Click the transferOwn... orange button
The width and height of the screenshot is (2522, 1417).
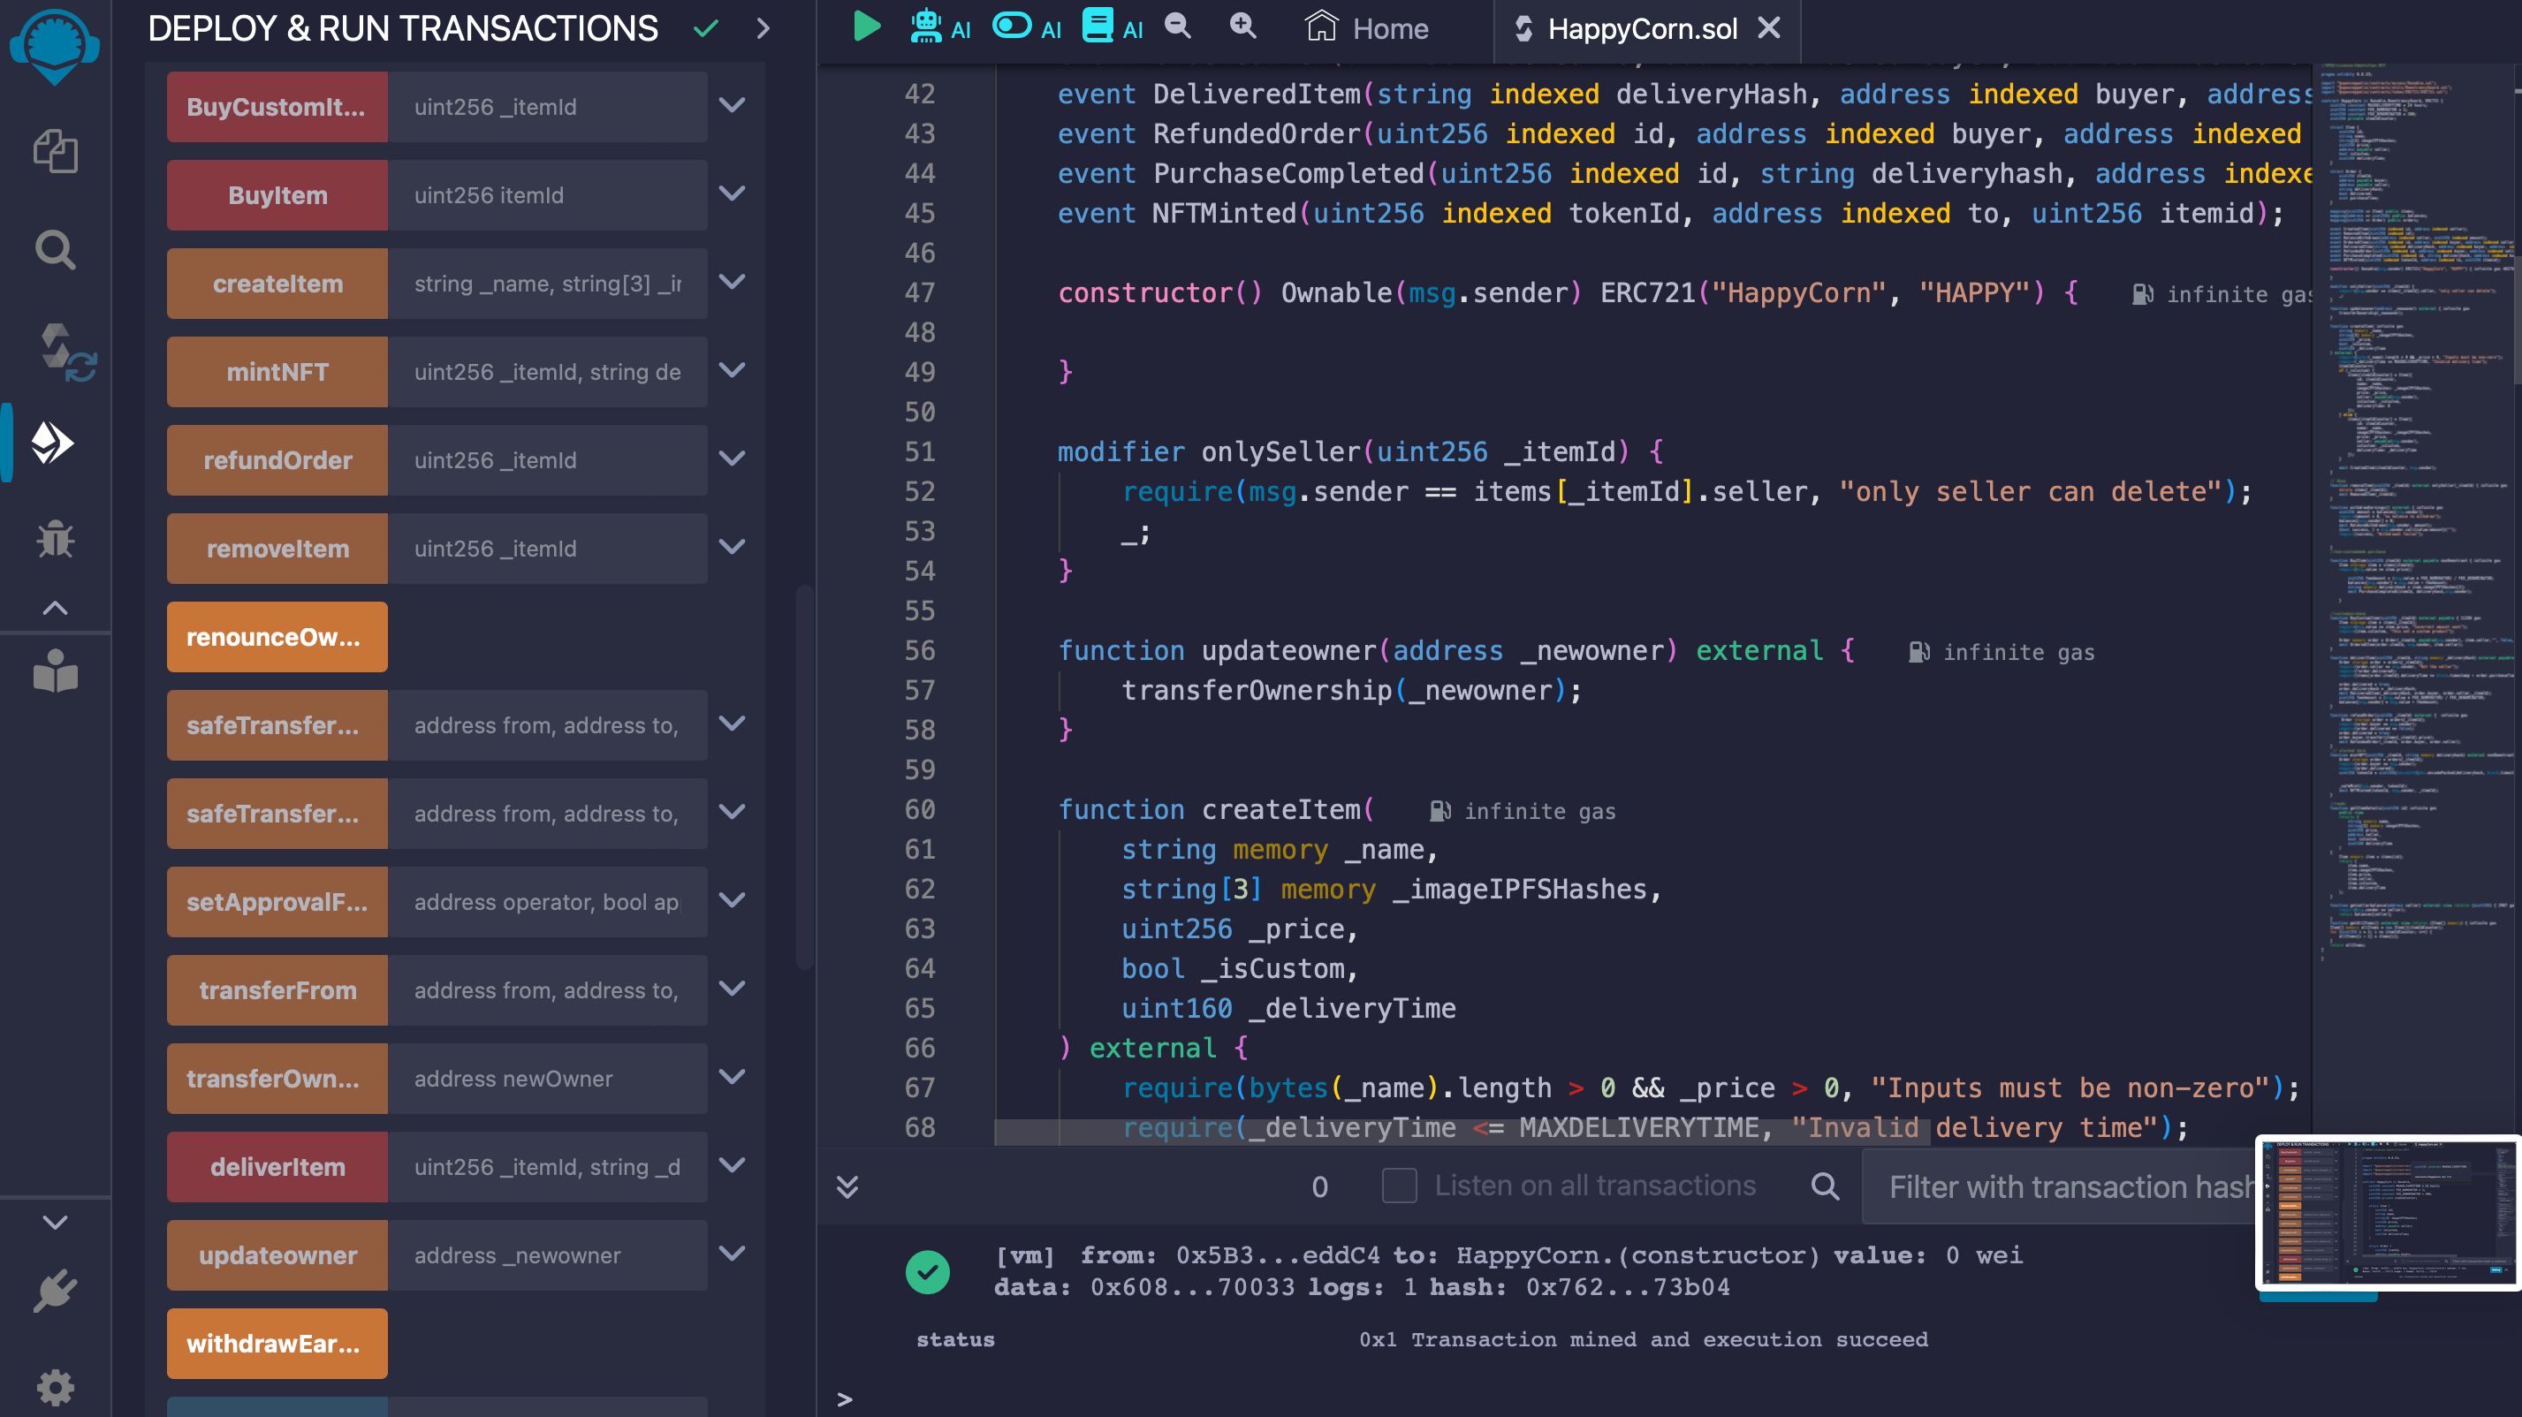coord(277,1079)
